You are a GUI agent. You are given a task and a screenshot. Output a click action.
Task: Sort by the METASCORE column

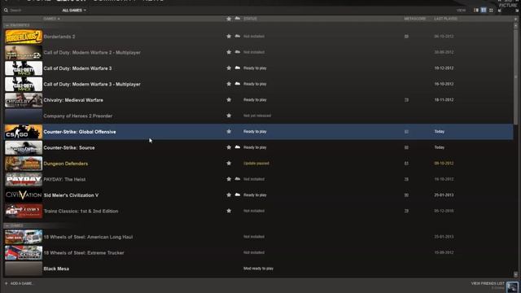(414, 19)
